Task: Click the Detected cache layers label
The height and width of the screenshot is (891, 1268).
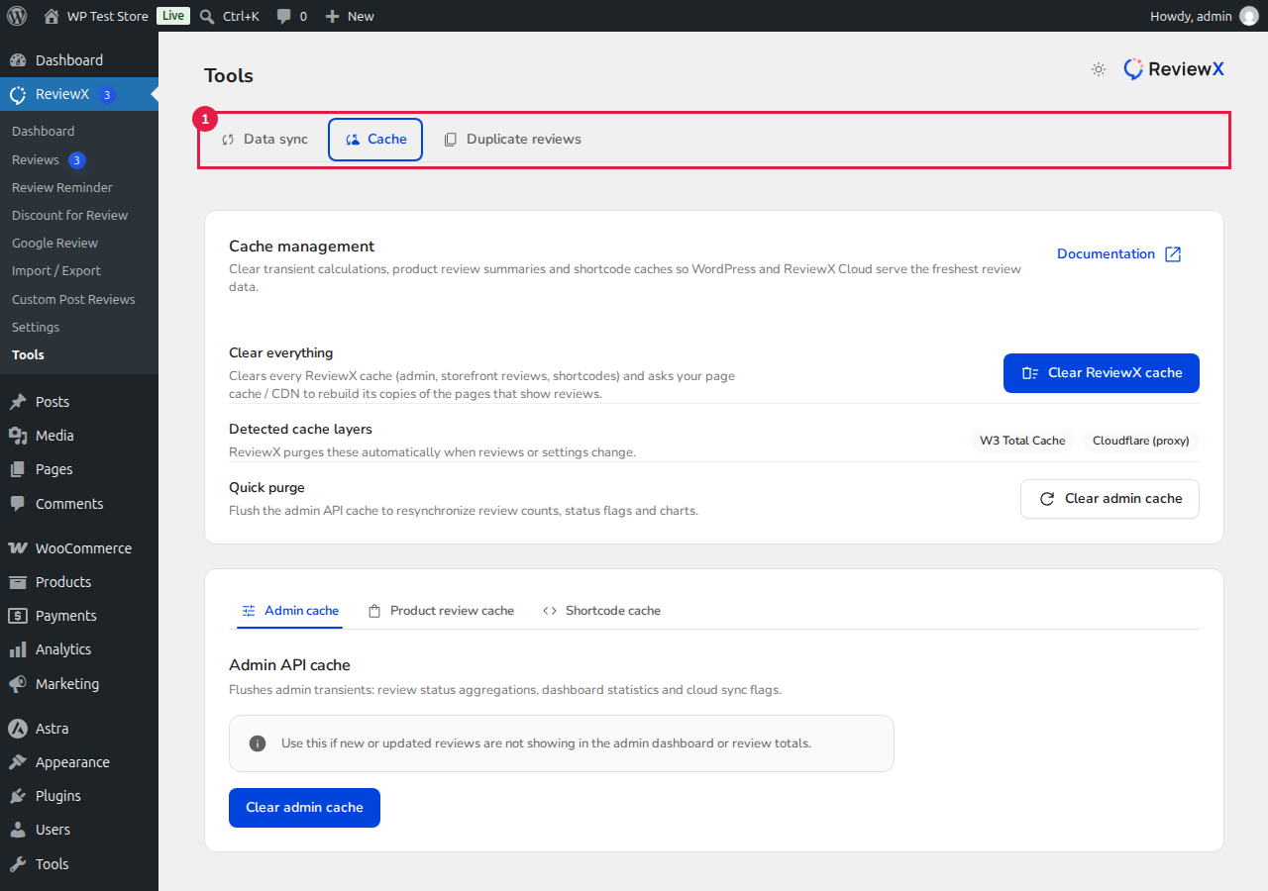Action: click(x=300, y=430)
